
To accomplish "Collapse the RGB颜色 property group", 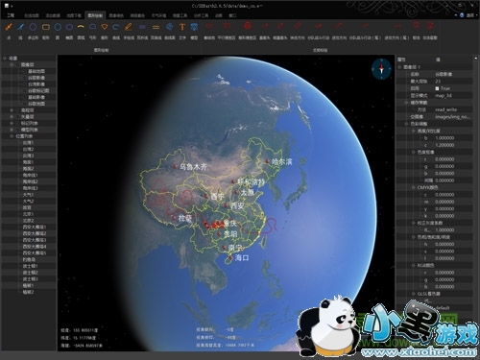I will click(x=414, y=266).
